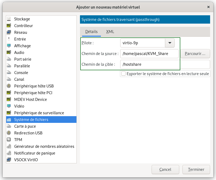Click the Redirection USB icon

[x=9, y=133]
